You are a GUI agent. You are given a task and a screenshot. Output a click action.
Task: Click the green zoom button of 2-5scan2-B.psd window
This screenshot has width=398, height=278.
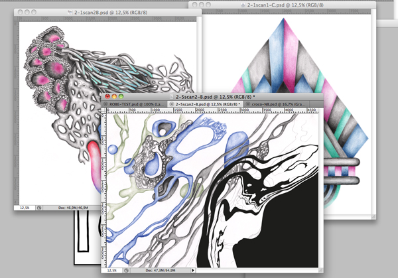coord(121,96)
